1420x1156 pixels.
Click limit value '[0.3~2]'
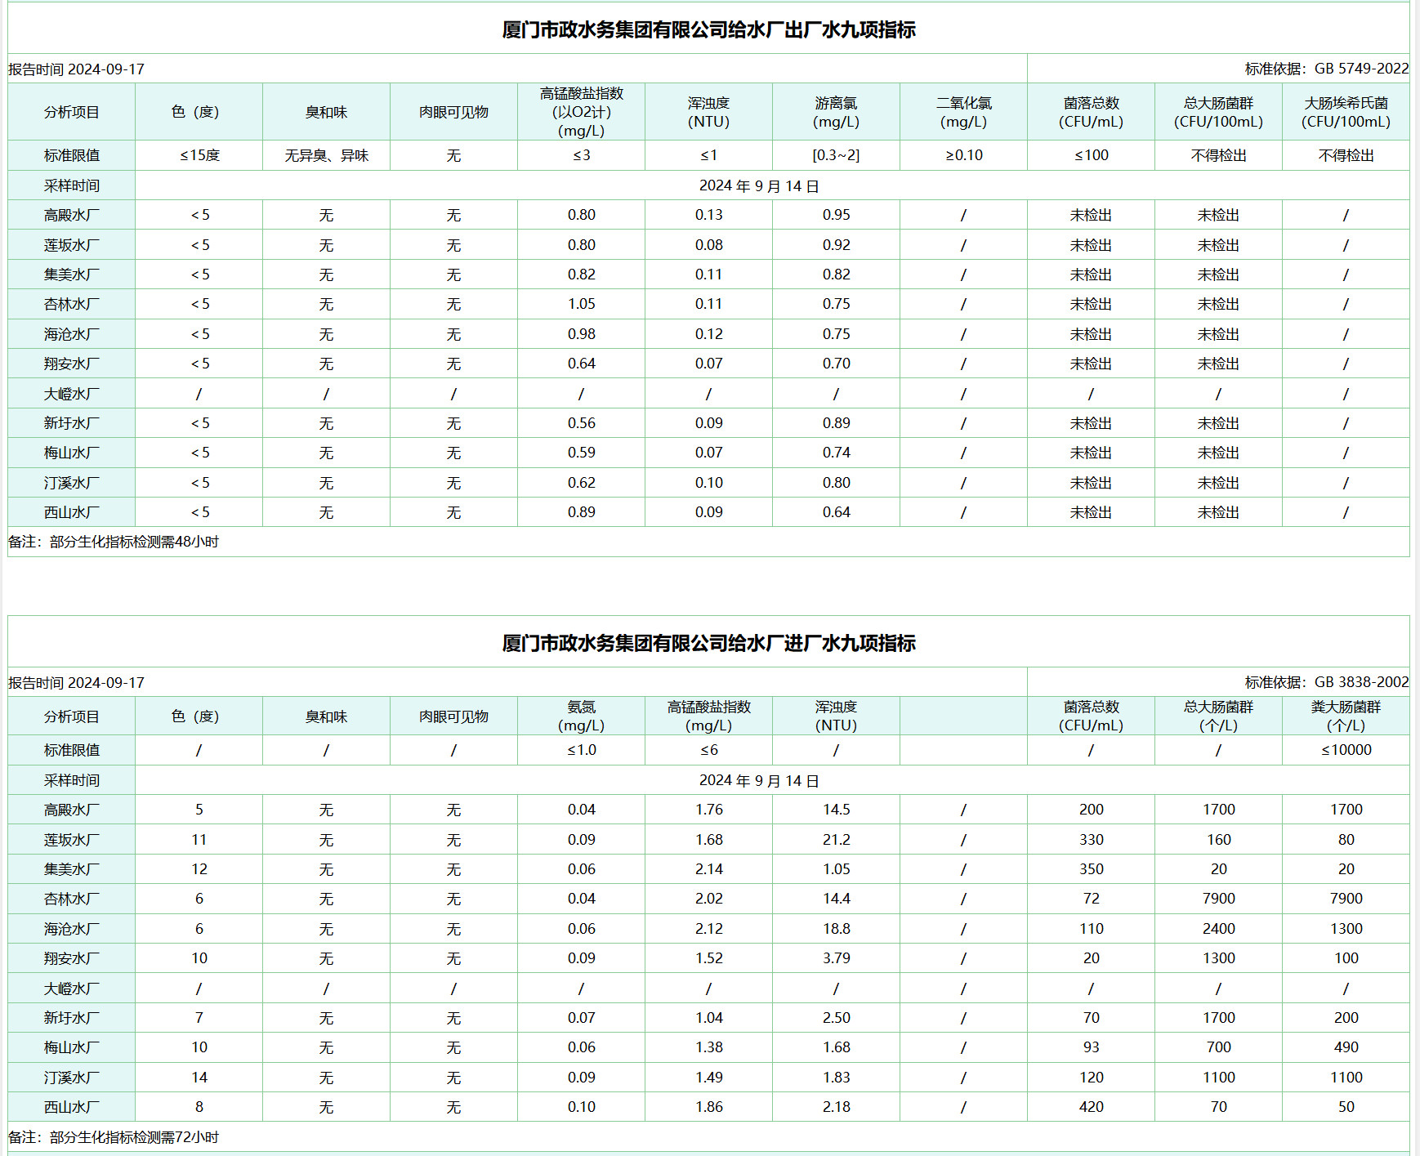click(x=836, y=155)
